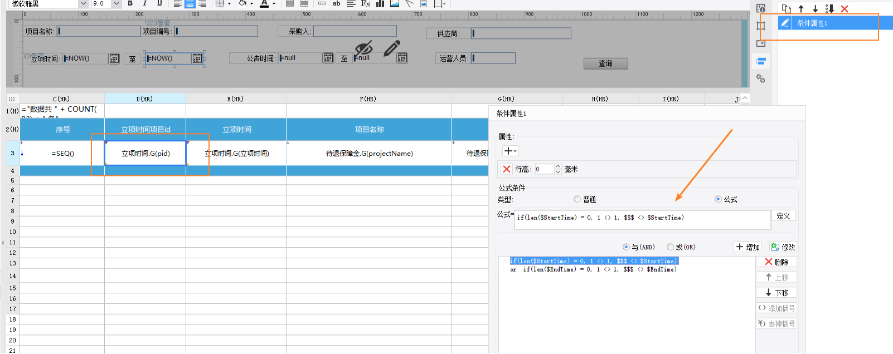Click the 行高 value stepper arrows
The image size is (893, 354).
558,169
